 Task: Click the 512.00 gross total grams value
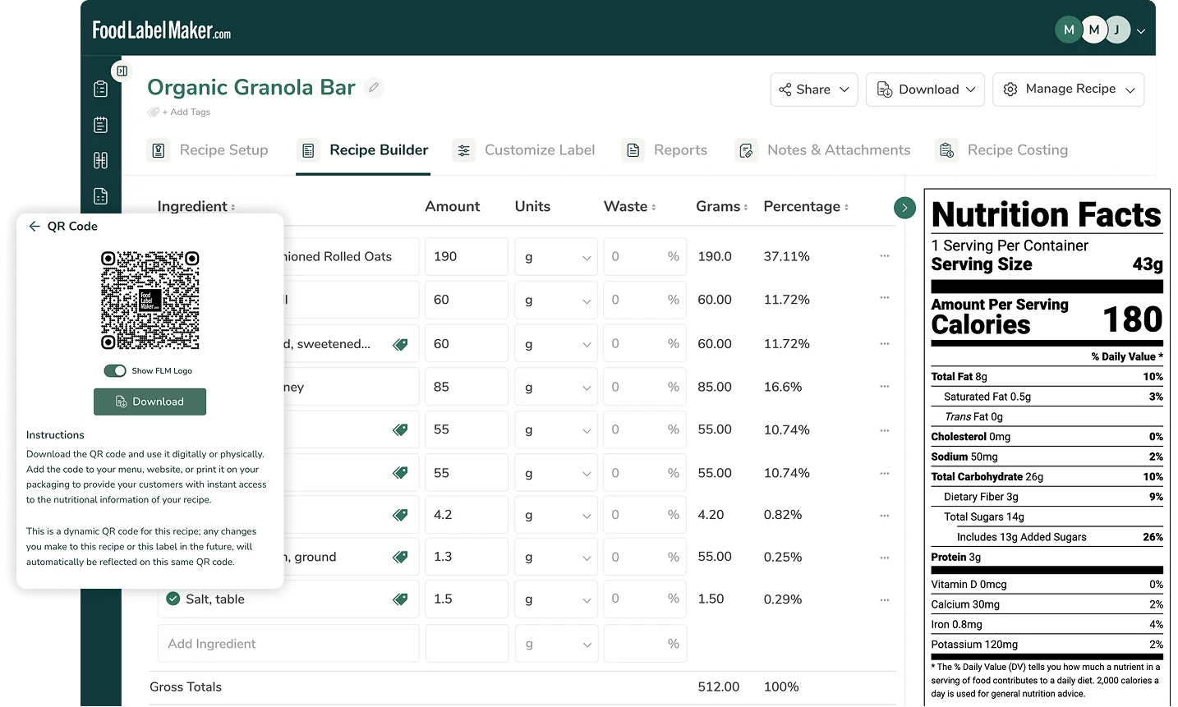(719, 686)
